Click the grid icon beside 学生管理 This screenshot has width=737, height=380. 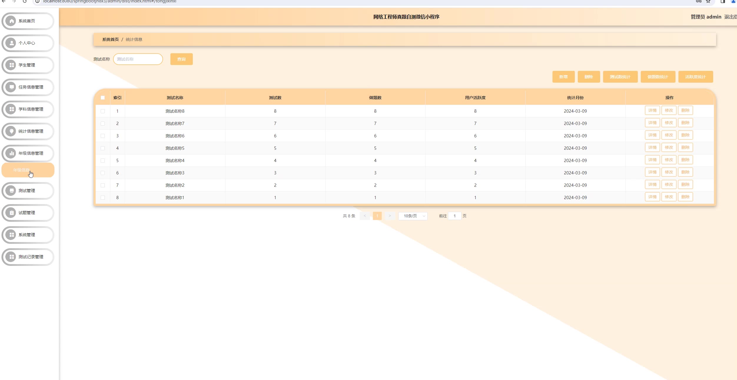(x=11, y=65)
